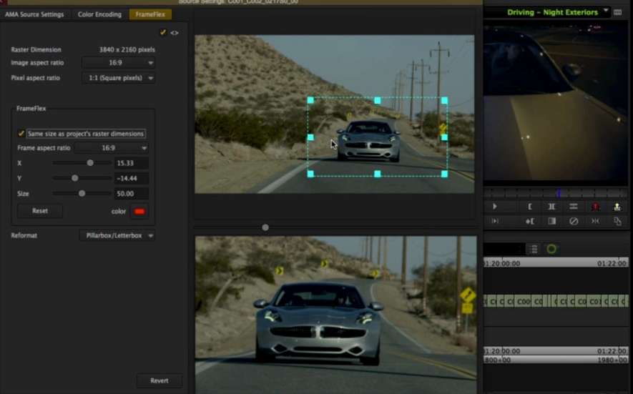Click the Reset button
The width and height of the screenshot is (633, 394).
pyautogui.click(x=40, y=211)
